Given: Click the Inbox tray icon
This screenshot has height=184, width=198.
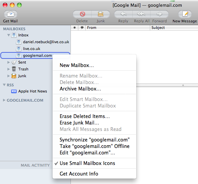Looking at the screenshot, I should pos(14,35).
